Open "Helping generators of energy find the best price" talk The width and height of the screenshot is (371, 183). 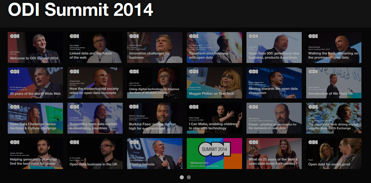(35, 154)
